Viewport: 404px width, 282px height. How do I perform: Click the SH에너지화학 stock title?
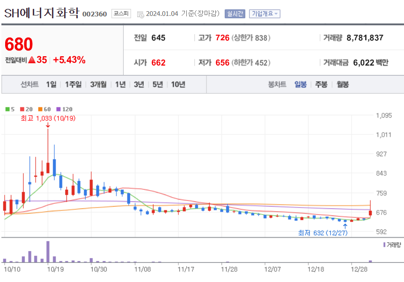(x=42, y=13)
